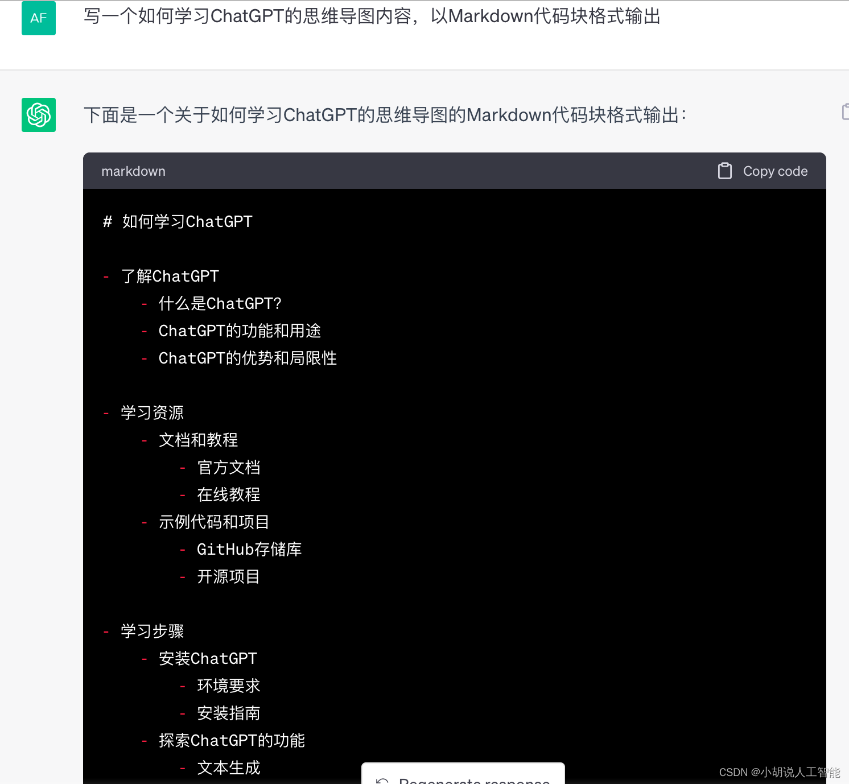
Task: Click the Copy code button
Action: point(763,171)
